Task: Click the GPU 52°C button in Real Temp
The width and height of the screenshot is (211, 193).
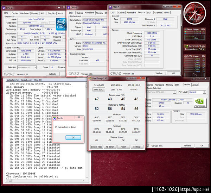Action: (98, 89)
